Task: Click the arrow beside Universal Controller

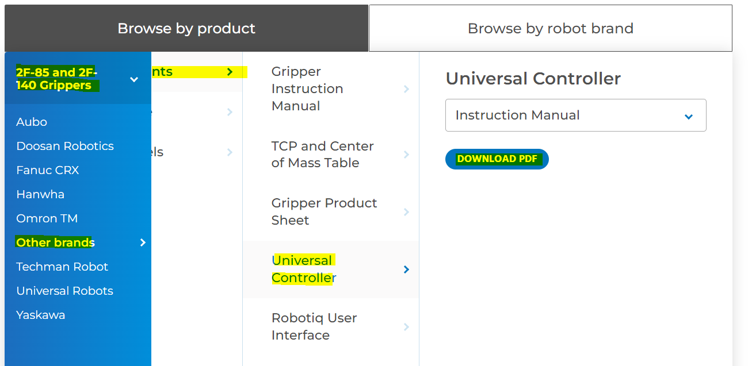Action: [407, 269]
